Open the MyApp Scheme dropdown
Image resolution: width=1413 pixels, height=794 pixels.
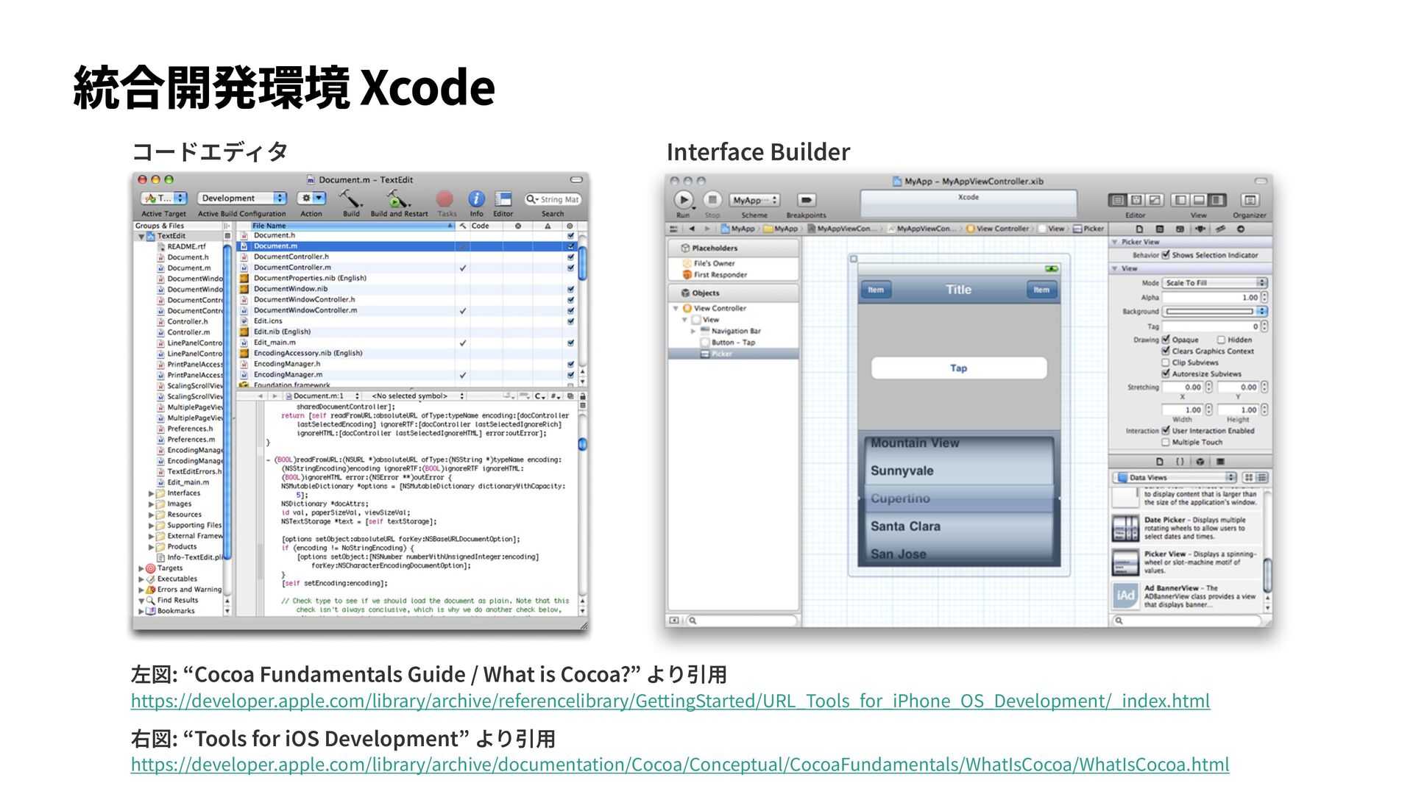(754, 200)
